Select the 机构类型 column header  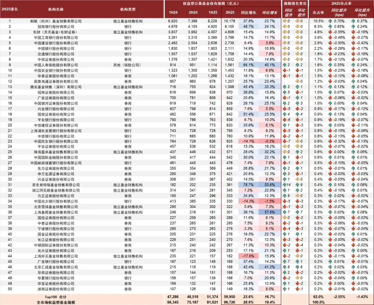128,9
